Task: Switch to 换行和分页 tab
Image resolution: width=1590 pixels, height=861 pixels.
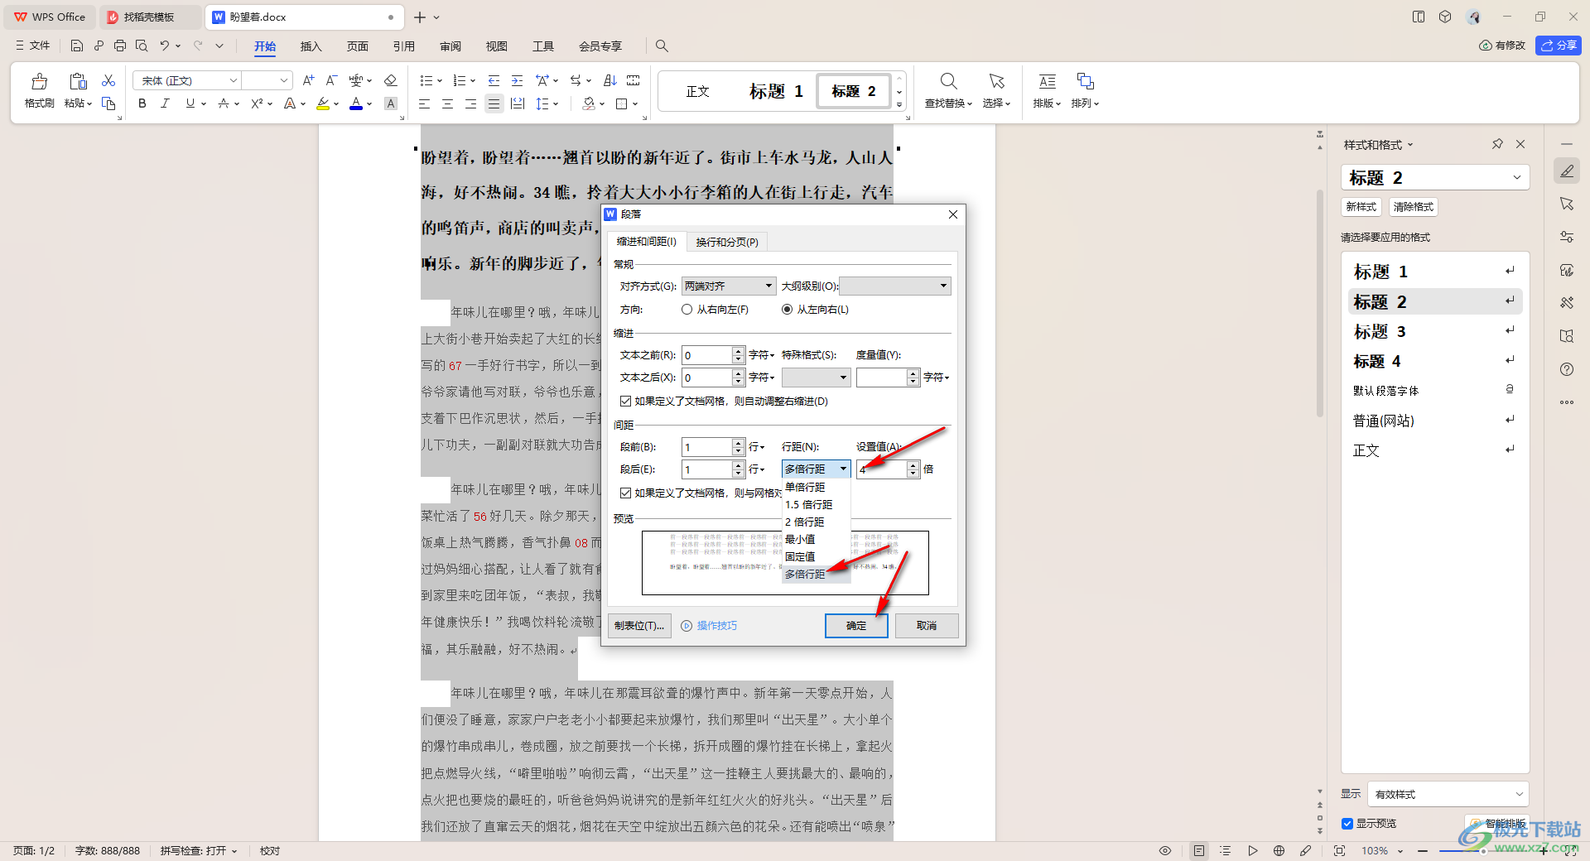Action: click(727, 242)
